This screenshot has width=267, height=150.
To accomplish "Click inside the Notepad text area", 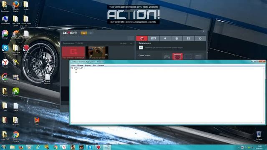I will (167, 95).
